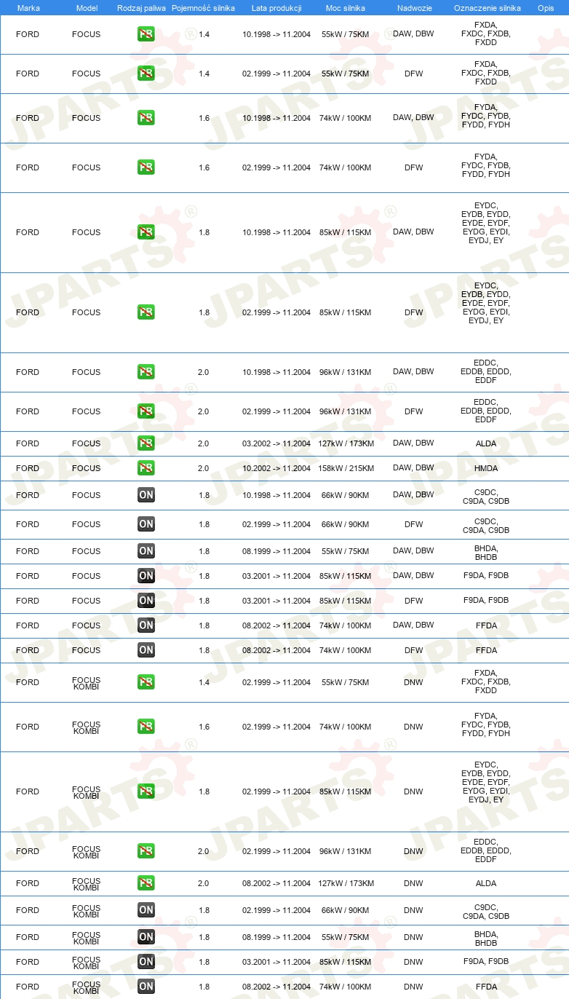Click the PB fuel icon for Focus 2.0 ALDA DAW, DBW
Screen dimensions: 569x999
point(146,443)
